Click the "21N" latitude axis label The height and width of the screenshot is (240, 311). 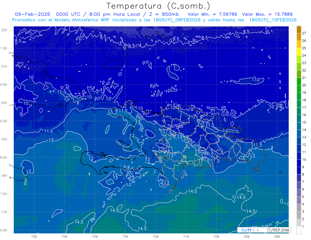(4, 67)
